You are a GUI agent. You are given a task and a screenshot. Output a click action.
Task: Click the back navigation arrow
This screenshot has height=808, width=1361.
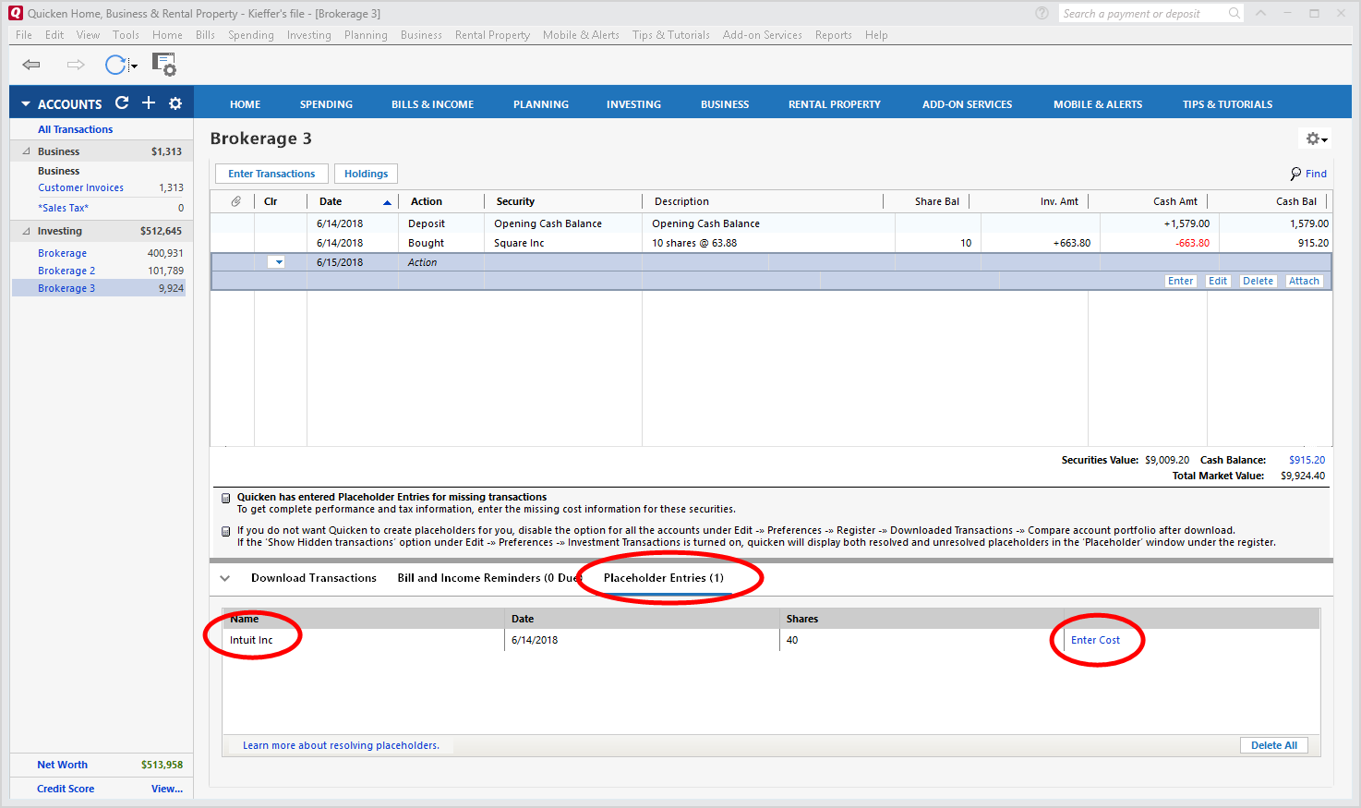pyautogui.click(x=31, y=65)
